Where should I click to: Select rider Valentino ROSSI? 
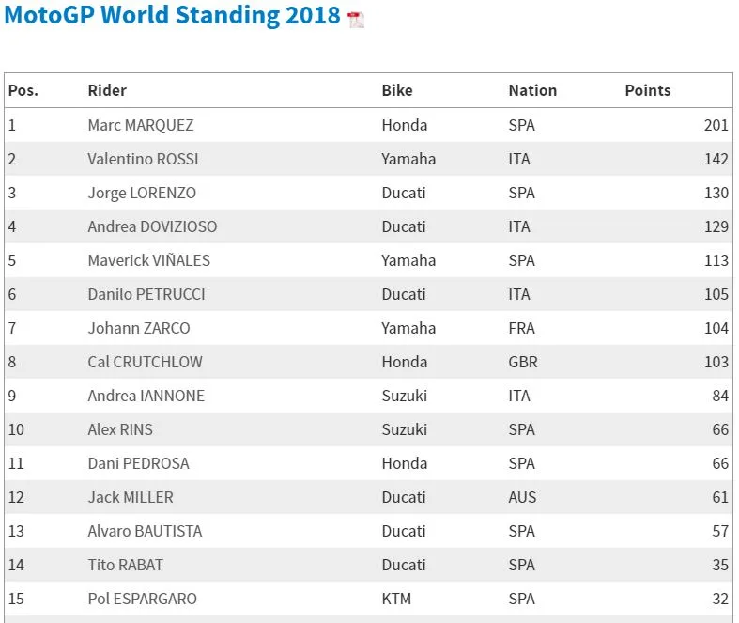[143, 159]
